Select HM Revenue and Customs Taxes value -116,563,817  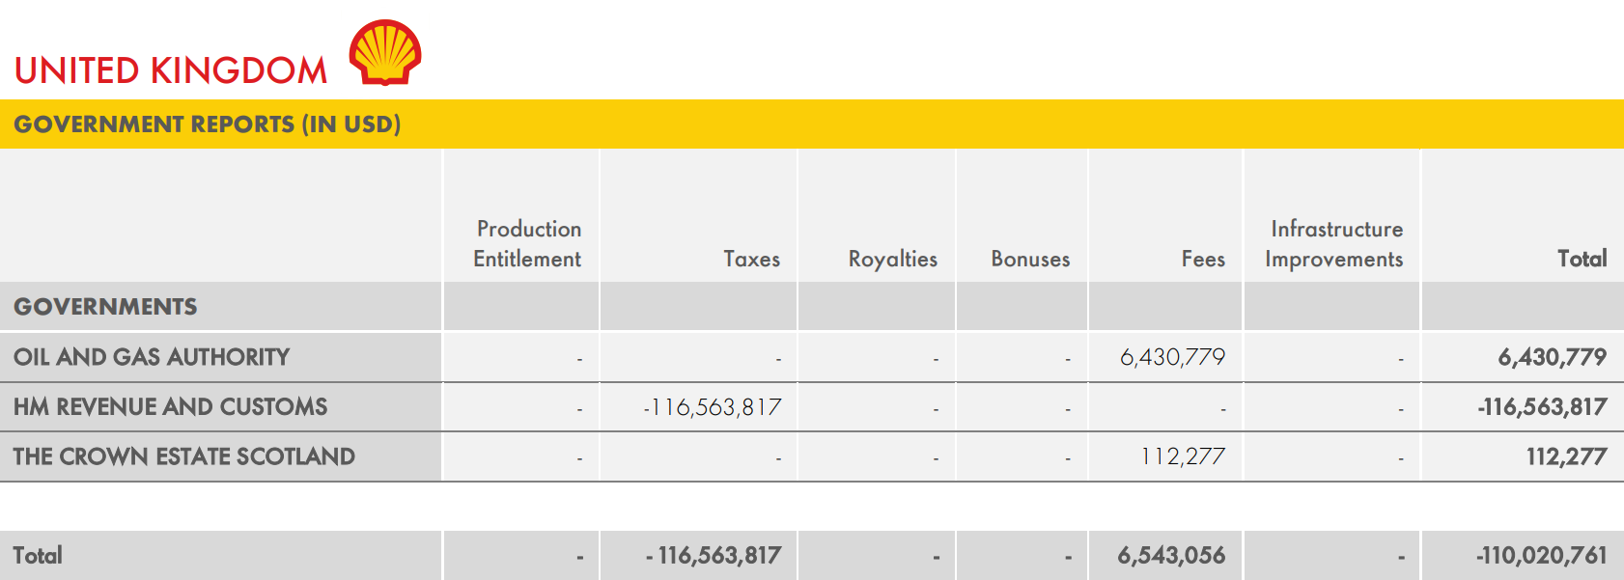click(x=713, y=407)
